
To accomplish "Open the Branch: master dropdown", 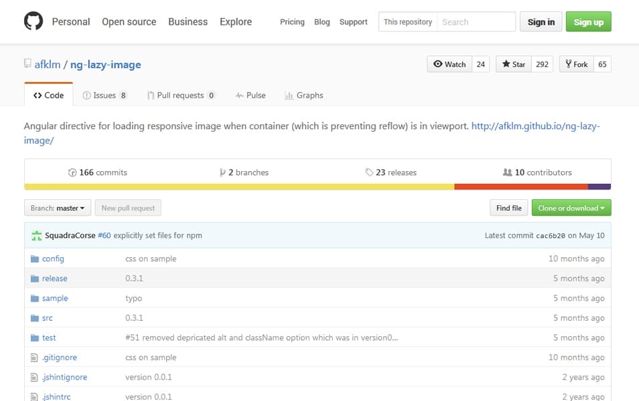I will point(58,208).
